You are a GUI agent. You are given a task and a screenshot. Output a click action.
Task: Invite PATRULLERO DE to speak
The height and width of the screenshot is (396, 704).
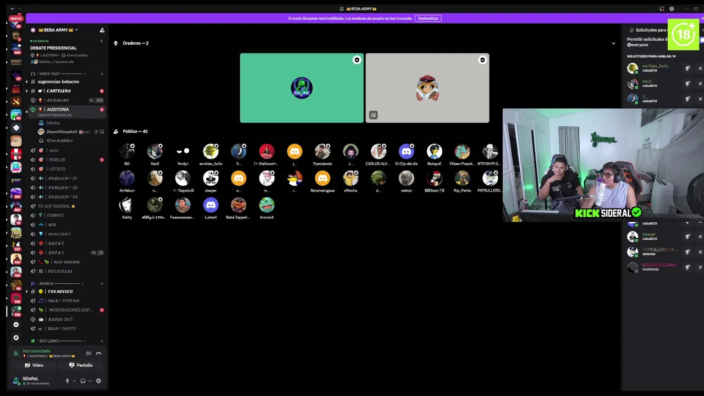pyautogui.click(x=687, y=252)
